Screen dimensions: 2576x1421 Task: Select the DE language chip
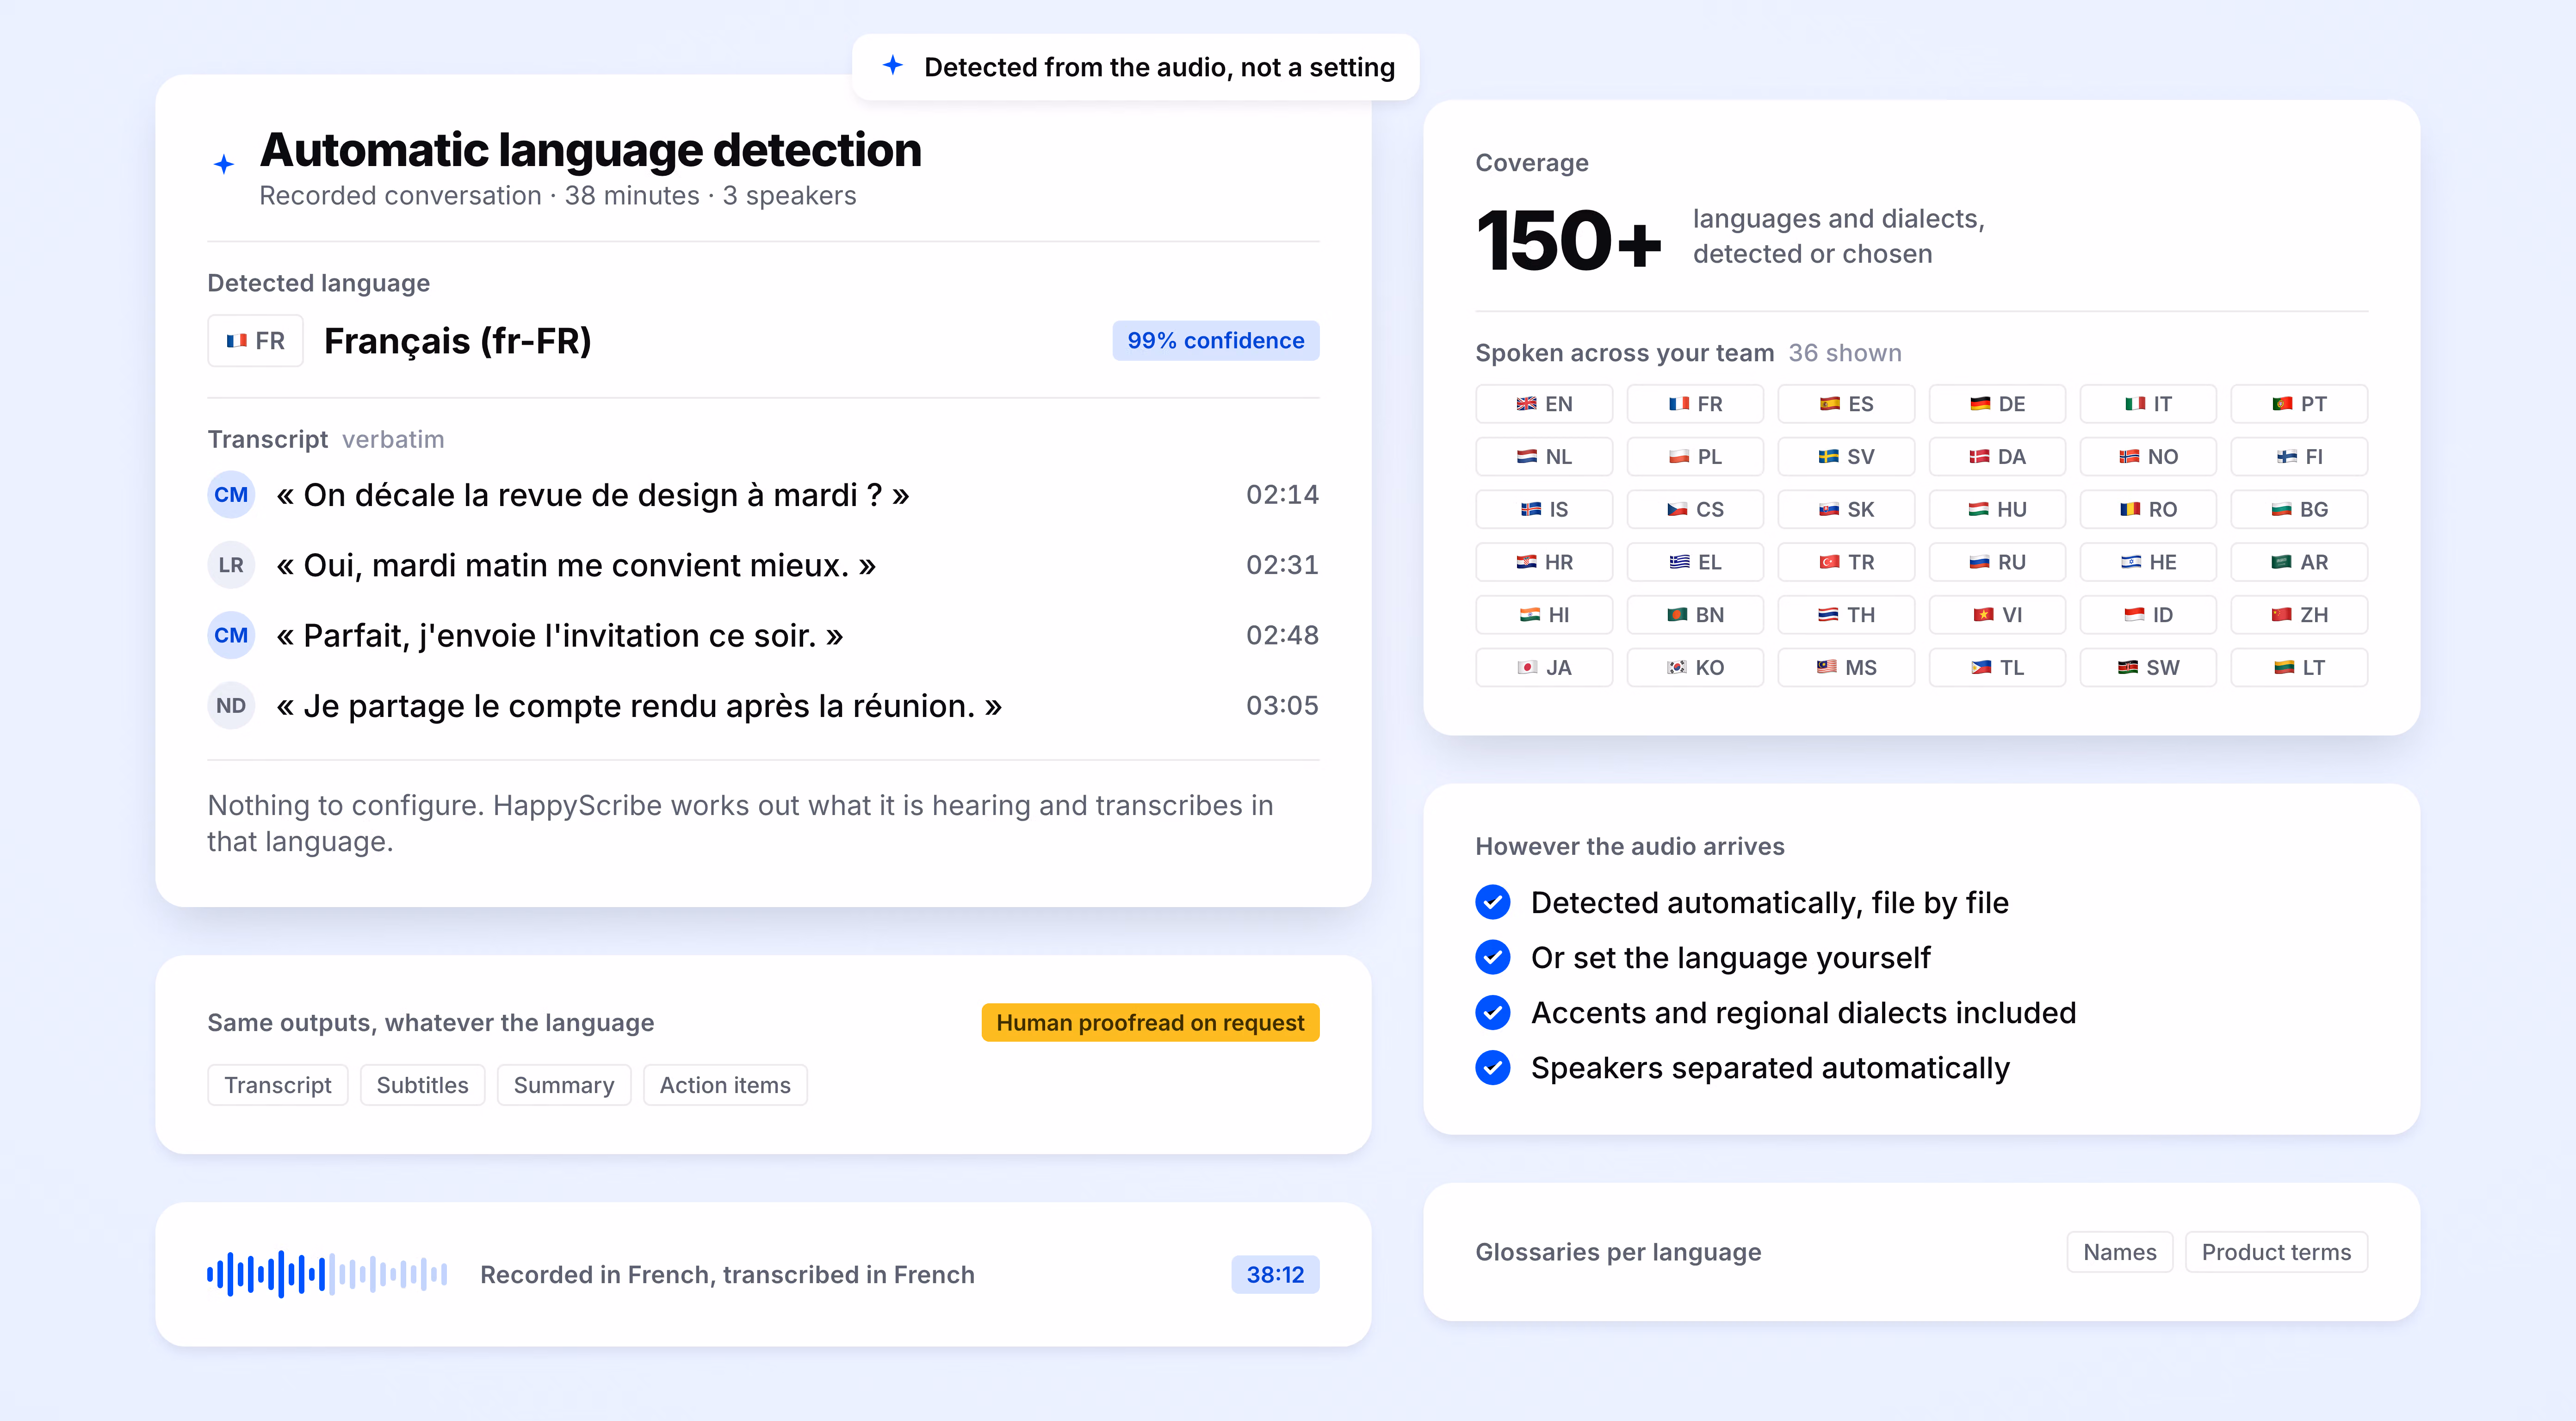[x=1997, y=404]
